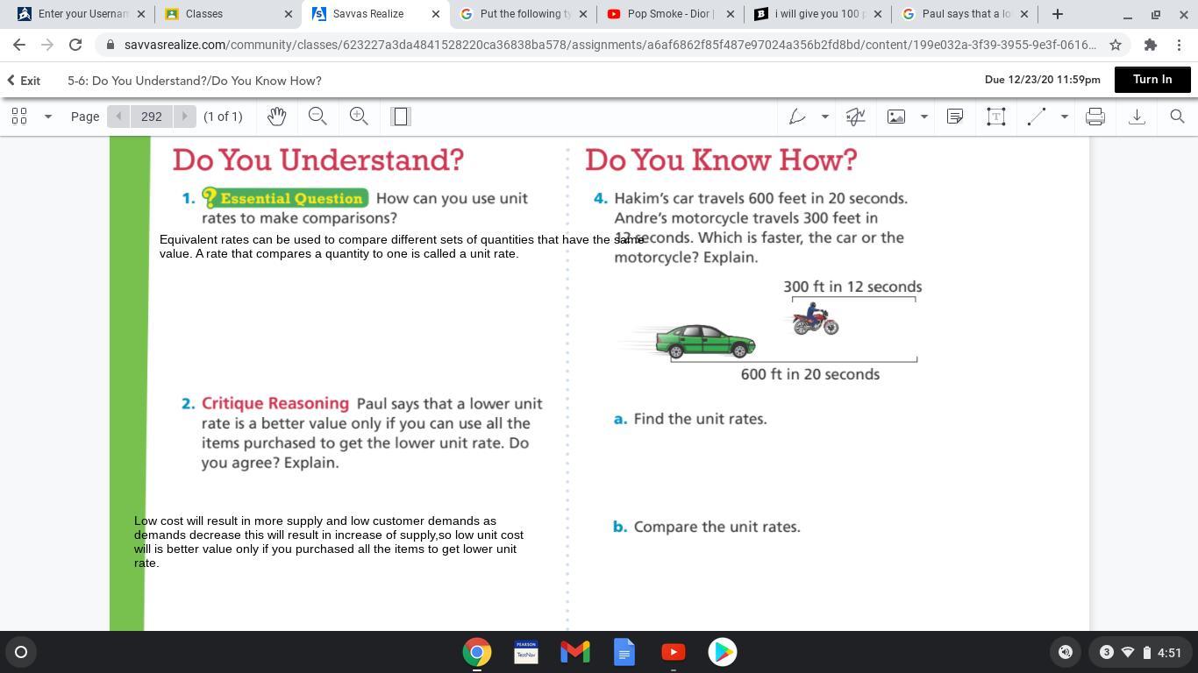Select the insert image tool
This screenshot has height=673, width=1198.
(896, 117)
